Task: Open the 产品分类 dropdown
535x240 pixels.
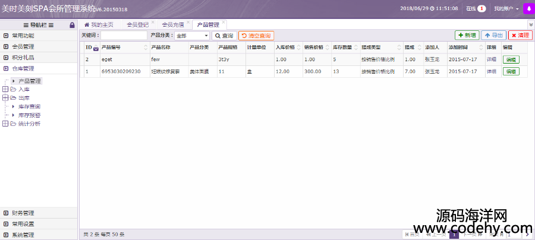Action: [191, 36]
